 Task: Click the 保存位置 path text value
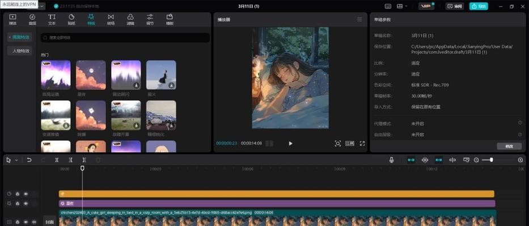462,50
